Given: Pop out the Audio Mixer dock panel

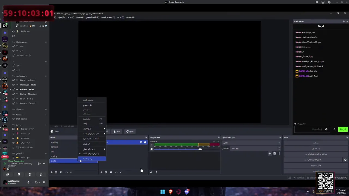Looking at the screenshot, I should (219, 137).
